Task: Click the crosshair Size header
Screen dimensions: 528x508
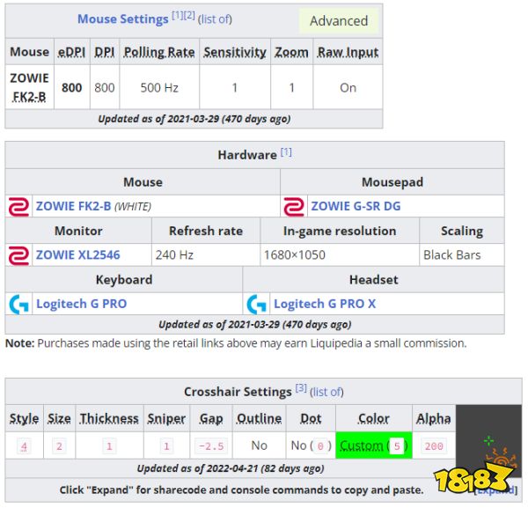Action: 59,419
